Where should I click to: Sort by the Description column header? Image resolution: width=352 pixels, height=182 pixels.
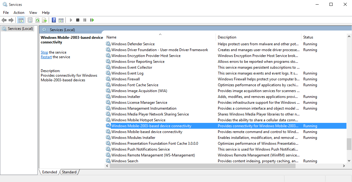(259, 37)
